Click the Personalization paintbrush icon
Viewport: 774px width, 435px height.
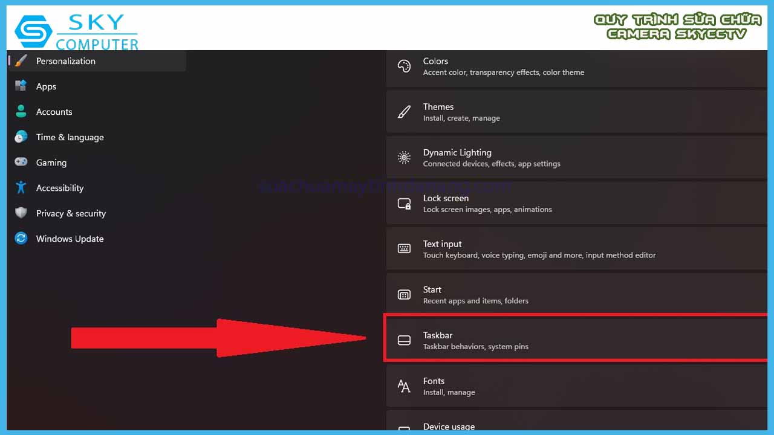[x=21, y=61]
